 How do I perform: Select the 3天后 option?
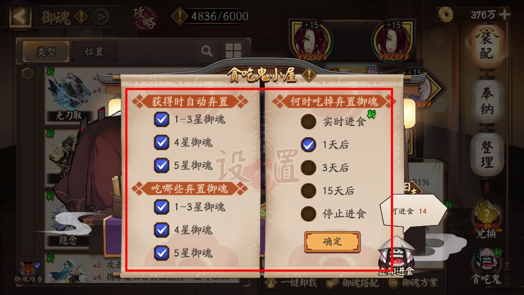(308, 168)
